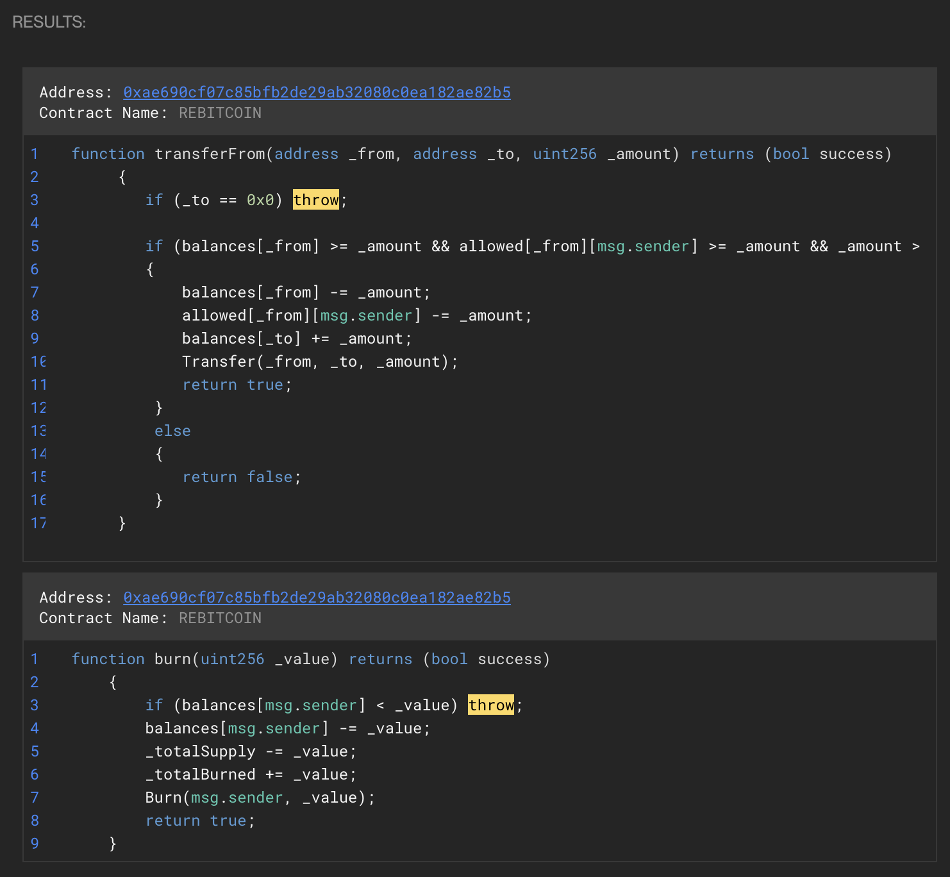The width and height of the screenshot is (950, 877).
Task: Open the address link above burn function
Action: (x=317, y=597)
